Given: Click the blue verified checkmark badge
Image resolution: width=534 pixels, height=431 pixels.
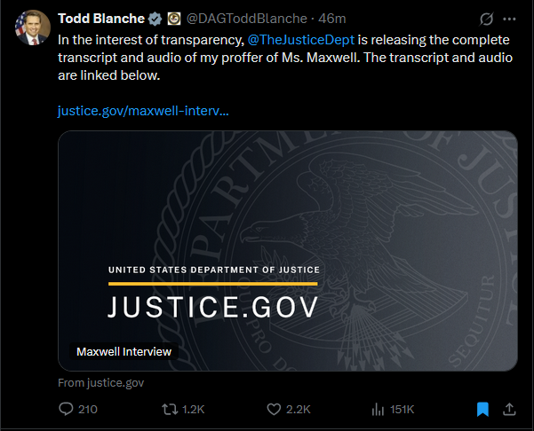Looking at the screenshot, I should (x=154, y=19).
